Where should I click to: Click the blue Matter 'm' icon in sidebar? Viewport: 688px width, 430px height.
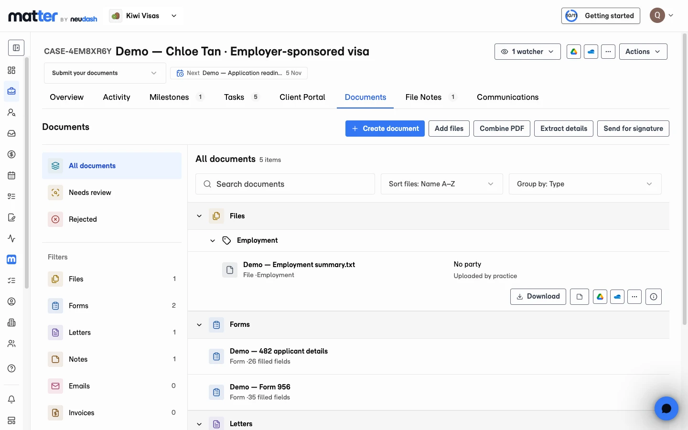[11, 259]
